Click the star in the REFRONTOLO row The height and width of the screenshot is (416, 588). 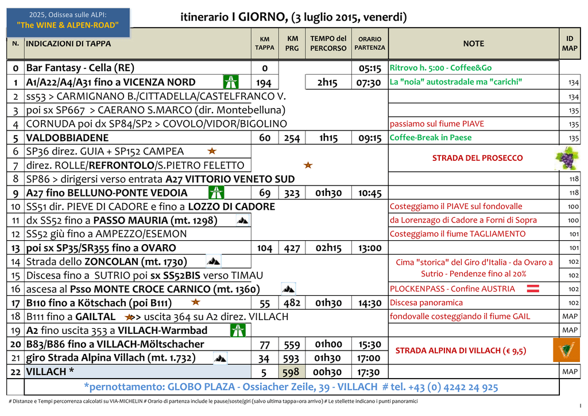308,165
